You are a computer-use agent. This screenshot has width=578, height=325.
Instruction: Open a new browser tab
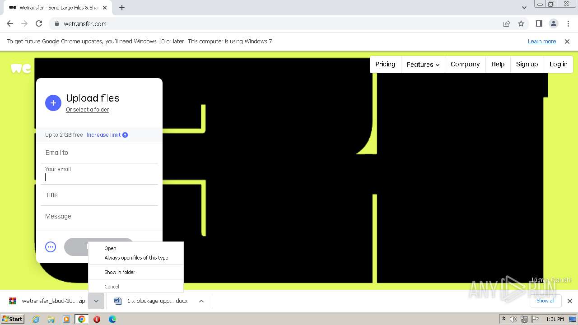(122, 8)
